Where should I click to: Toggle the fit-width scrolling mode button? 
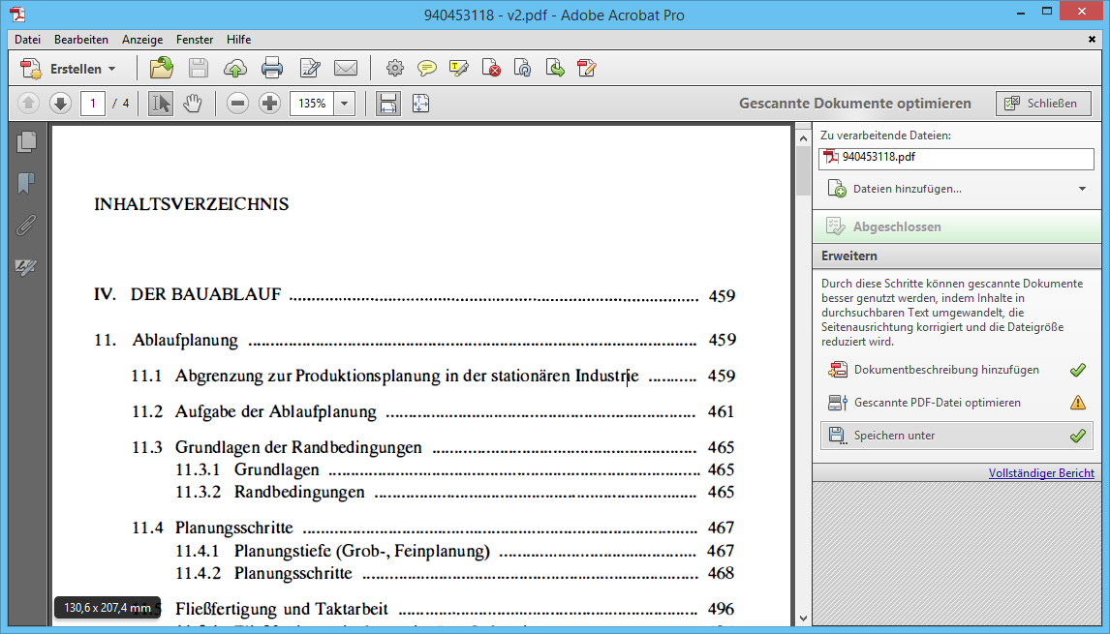(388, 104)
